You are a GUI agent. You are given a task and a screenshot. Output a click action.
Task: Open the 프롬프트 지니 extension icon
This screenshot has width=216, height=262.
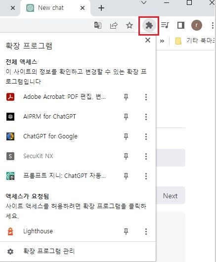tap(10, 176)
